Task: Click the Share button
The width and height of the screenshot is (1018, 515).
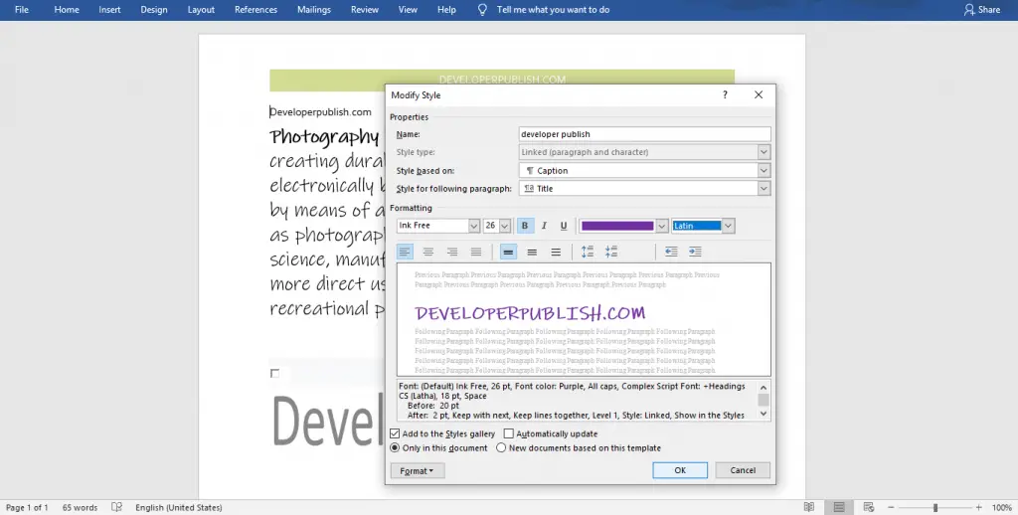Action: pos(982,10)
